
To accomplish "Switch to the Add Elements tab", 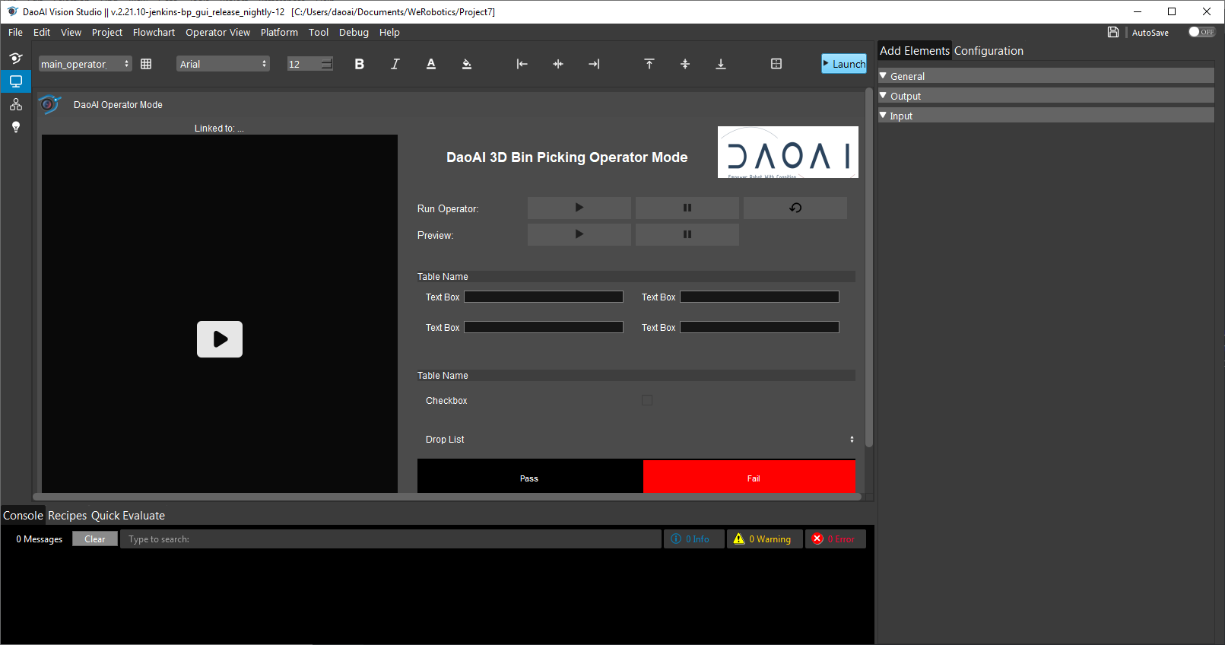I will point(915,50).
